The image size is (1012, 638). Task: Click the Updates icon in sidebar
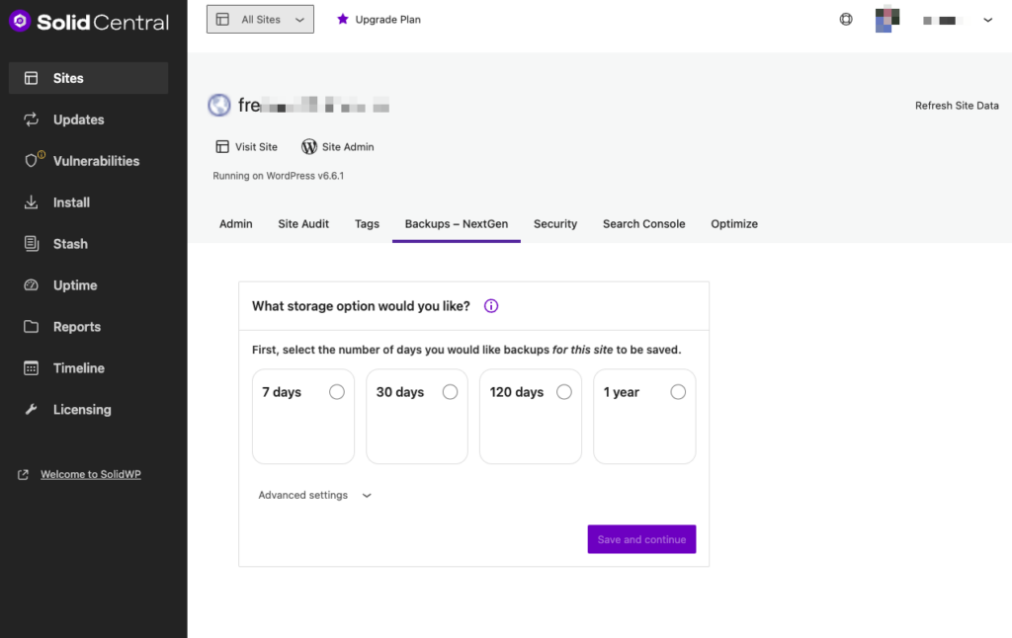pyautogui.click(x=32, y=120)
